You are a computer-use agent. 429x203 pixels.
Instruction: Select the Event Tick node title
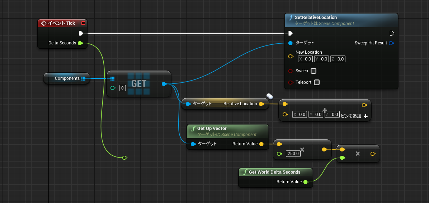tap(62, 23)
